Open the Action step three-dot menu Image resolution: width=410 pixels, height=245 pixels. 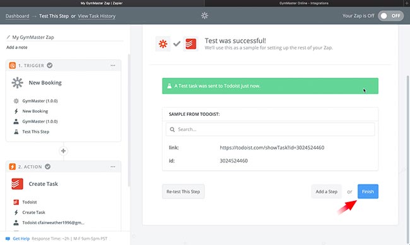pyautogui.click(x=113, y=167)
